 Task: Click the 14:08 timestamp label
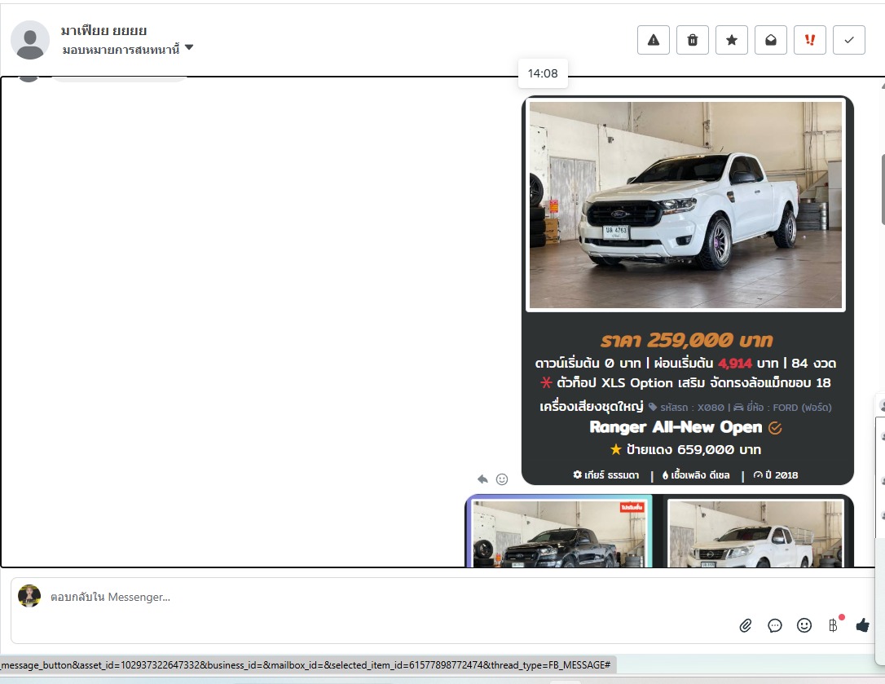pos(543,73)
